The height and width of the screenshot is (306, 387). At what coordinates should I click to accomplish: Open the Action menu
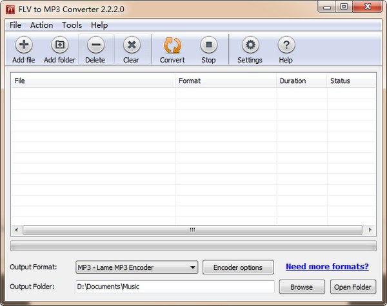click(41, 25)
